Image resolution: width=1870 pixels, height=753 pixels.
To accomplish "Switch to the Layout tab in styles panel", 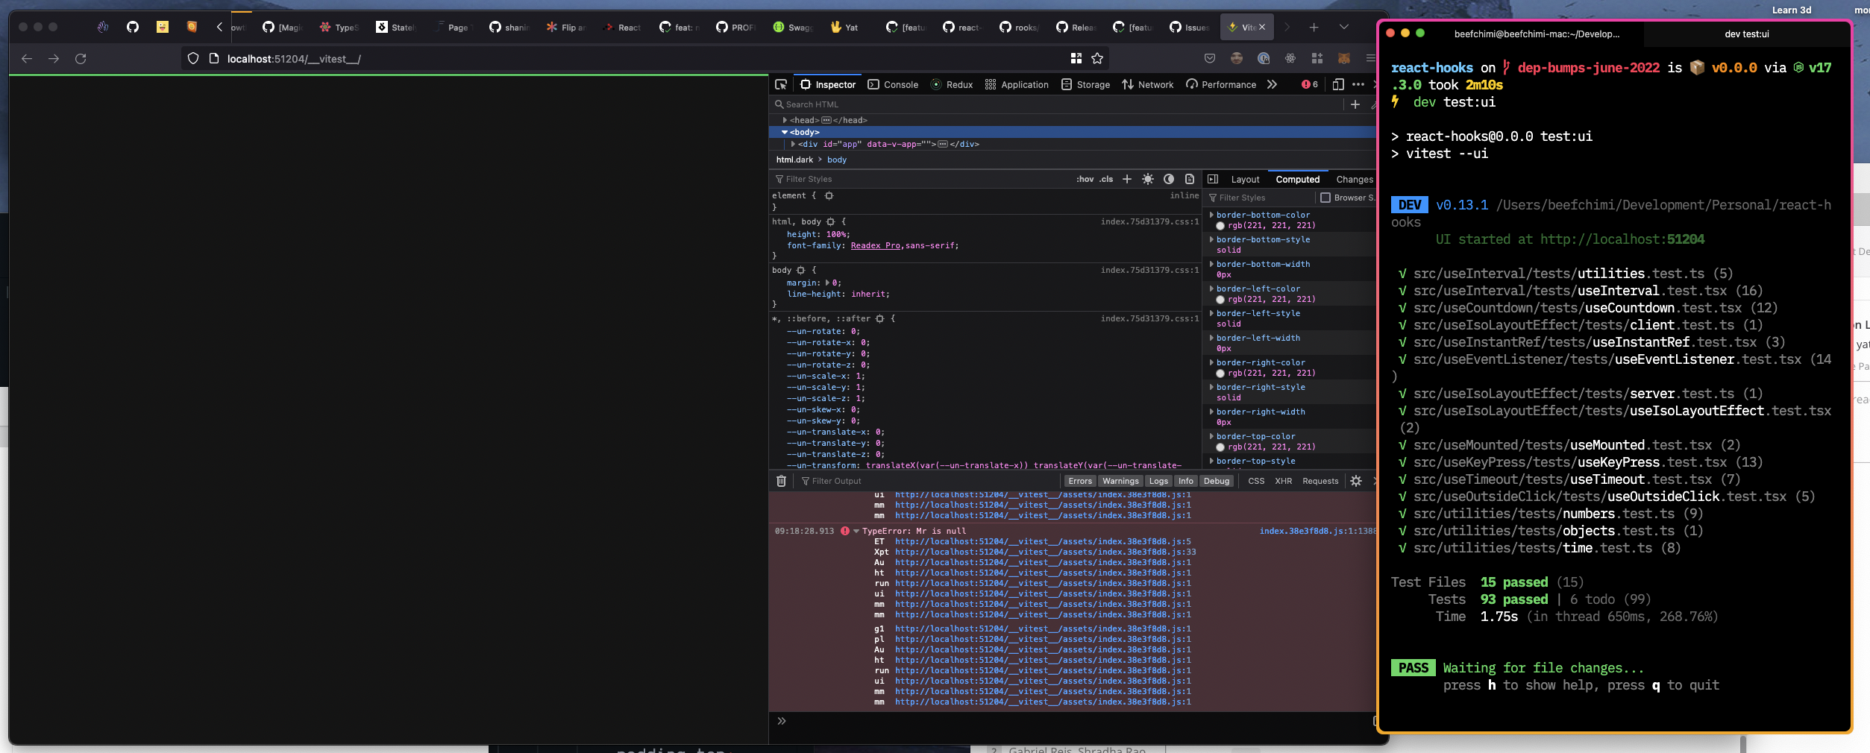I will click(1245, 179).
